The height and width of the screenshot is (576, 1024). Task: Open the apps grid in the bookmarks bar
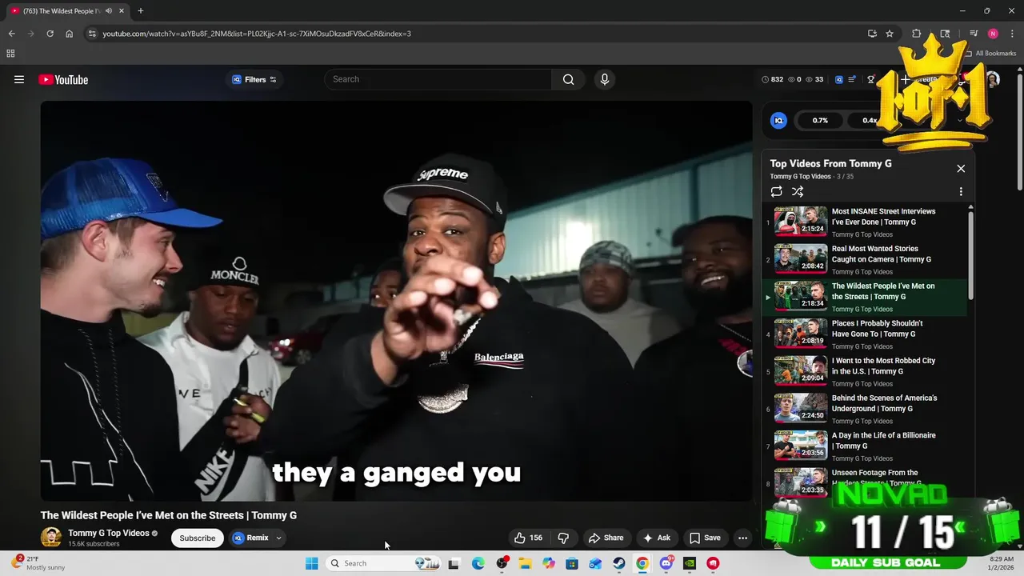coord(10,54)
